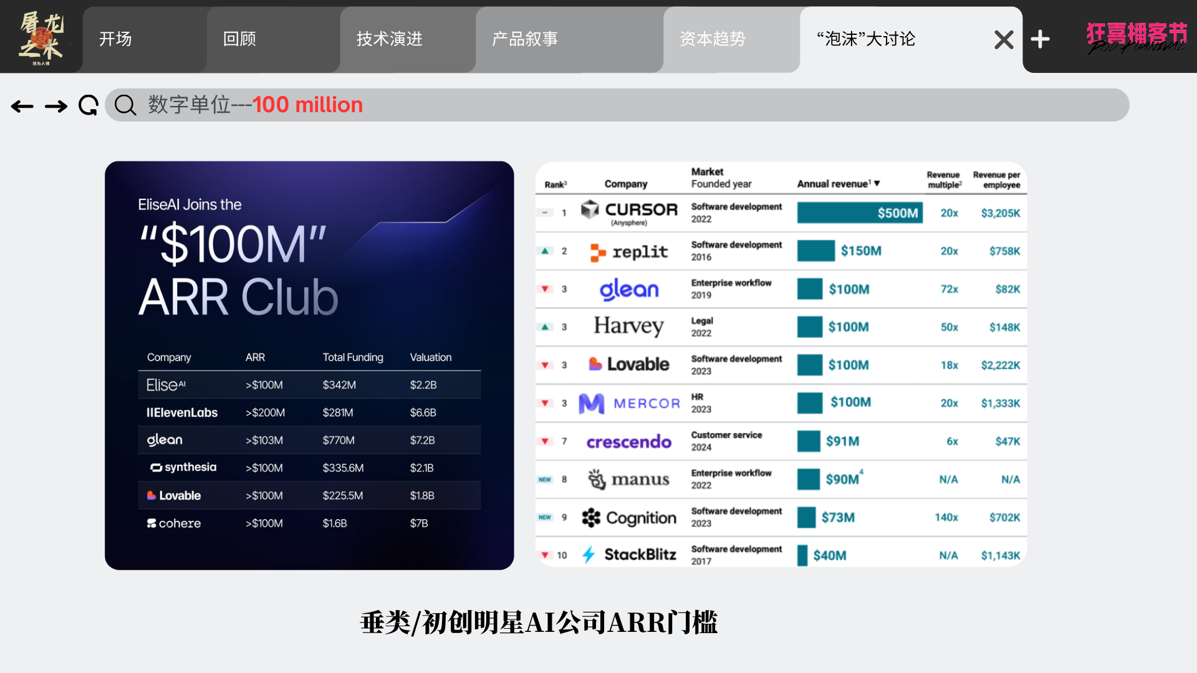1197x673 pixels.
Task: Click the rank-up arrow beside Replit
Action: point(545,251)
